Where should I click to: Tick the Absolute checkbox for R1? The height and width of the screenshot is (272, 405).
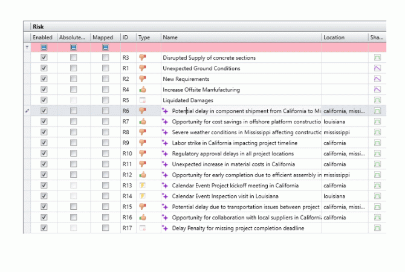click(x=73, y=68)
